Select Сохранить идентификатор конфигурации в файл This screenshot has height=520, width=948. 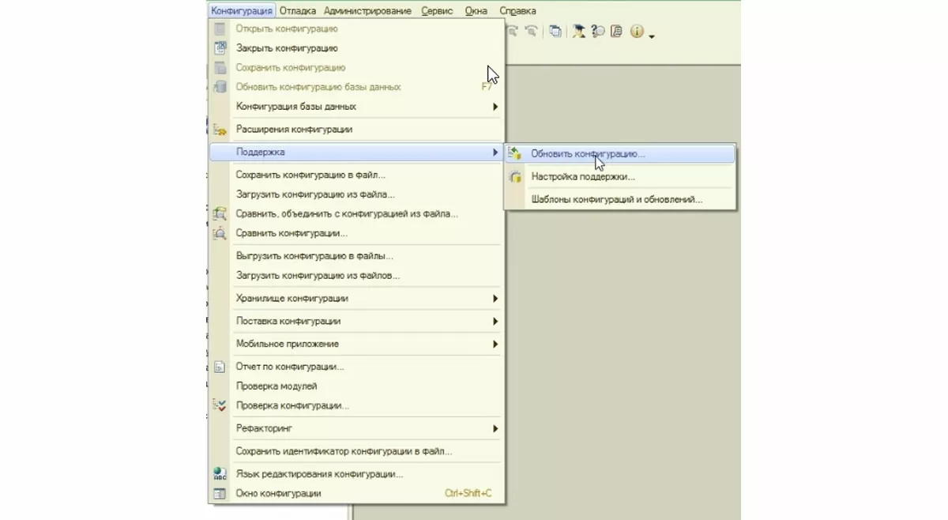(355, 451)
